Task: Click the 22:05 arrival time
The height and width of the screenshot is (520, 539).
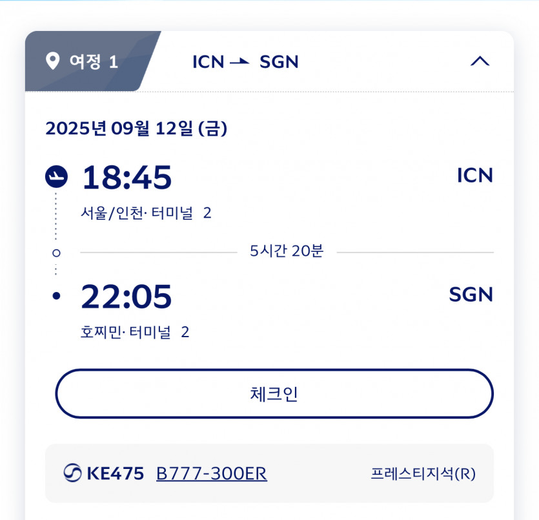Action: 127,296
